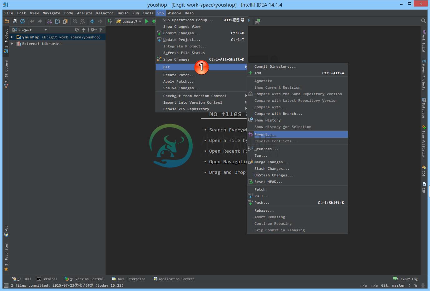Image resolution: width=430 pixels, height=291 pixels.
Task: Open the Git: master branch selector
Action: click(396, 285)
